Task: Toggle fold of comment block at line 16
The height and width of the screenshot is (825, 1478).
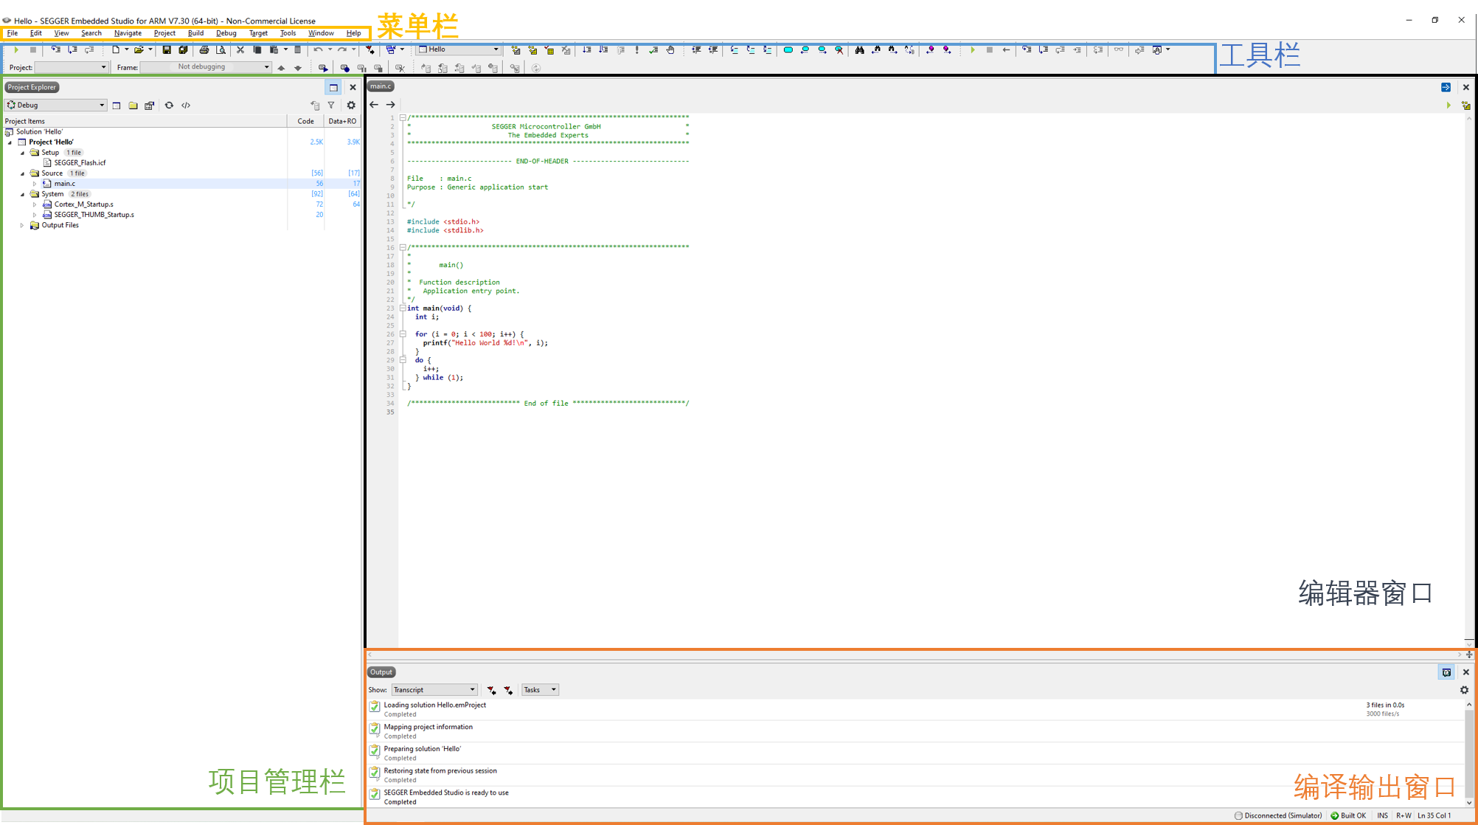Action: (403, 247)
